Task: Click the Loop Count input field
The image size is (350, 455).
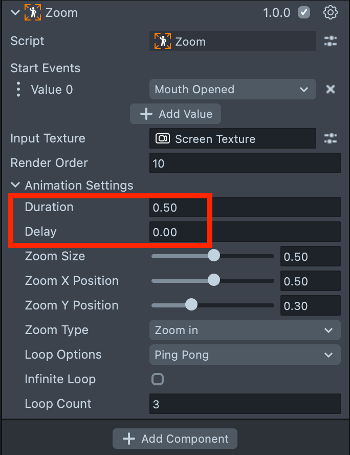Action: click(x=245, y=404)
